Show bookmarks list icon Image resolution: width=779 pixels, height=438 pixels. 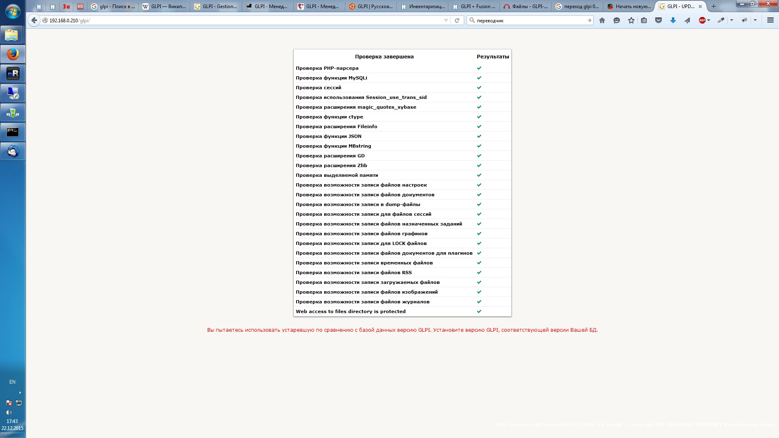pos(644,20)
